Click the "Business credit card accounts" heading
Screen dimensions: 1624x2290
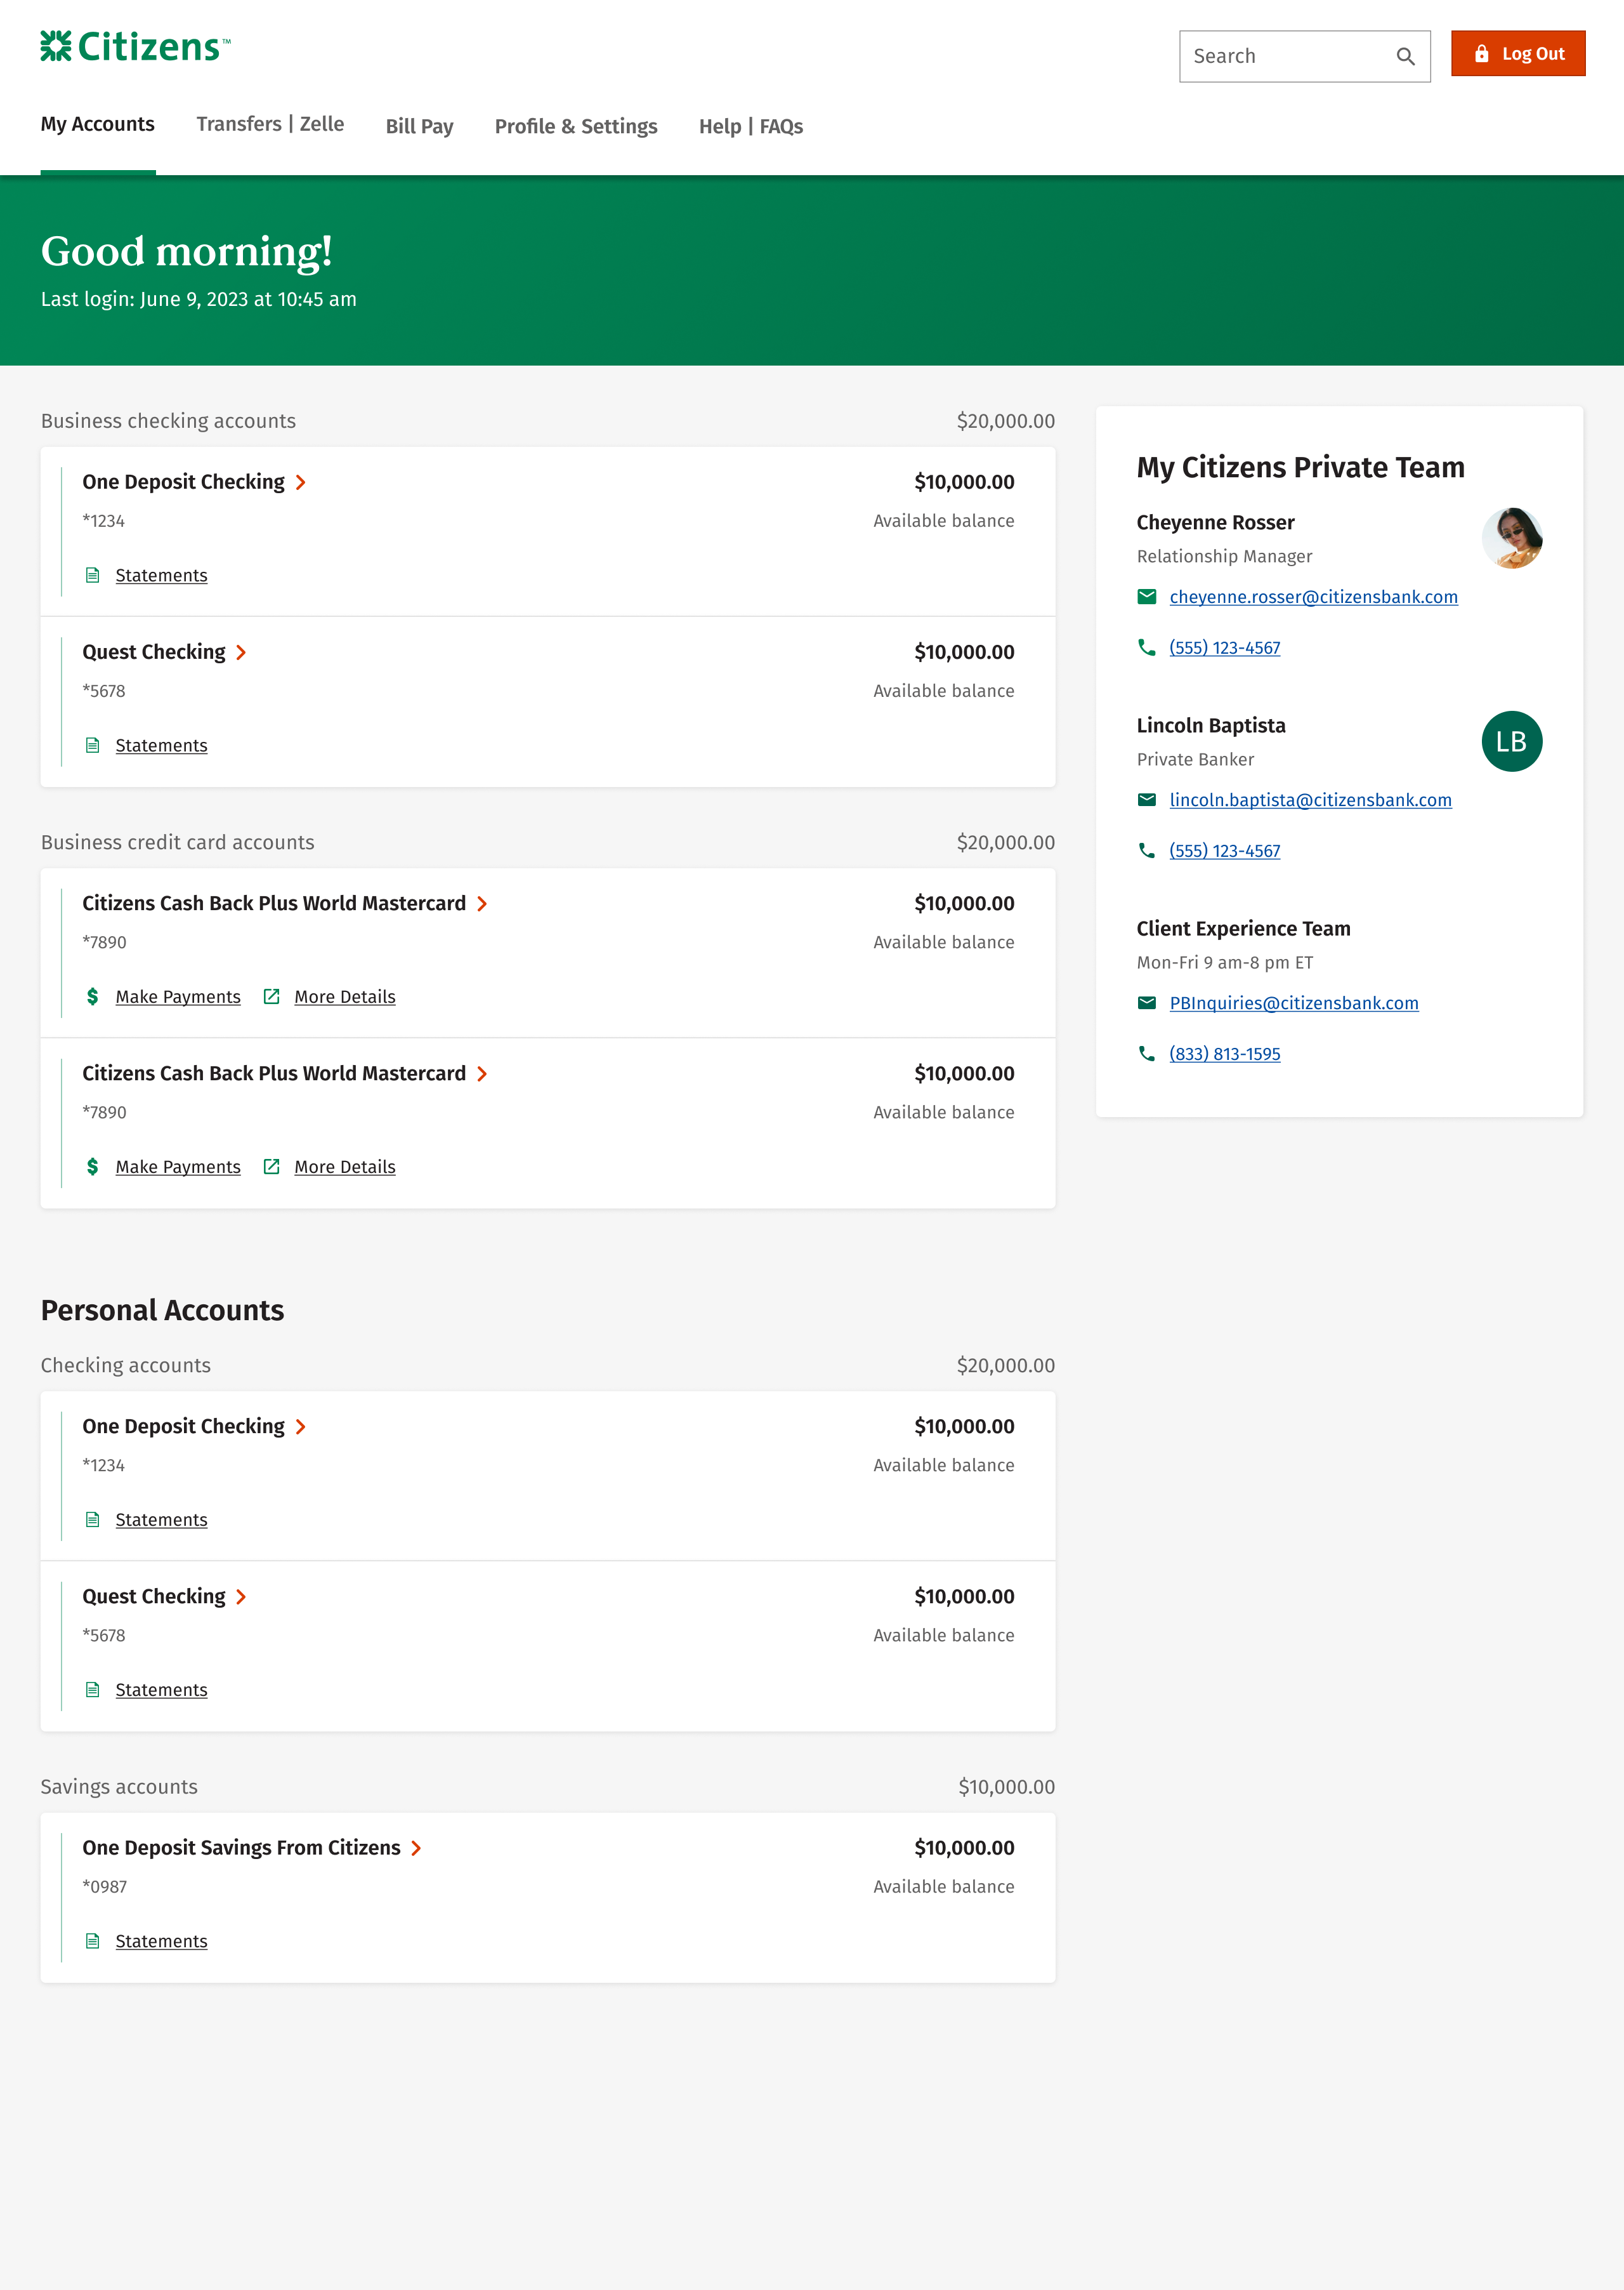click(177, 842)
